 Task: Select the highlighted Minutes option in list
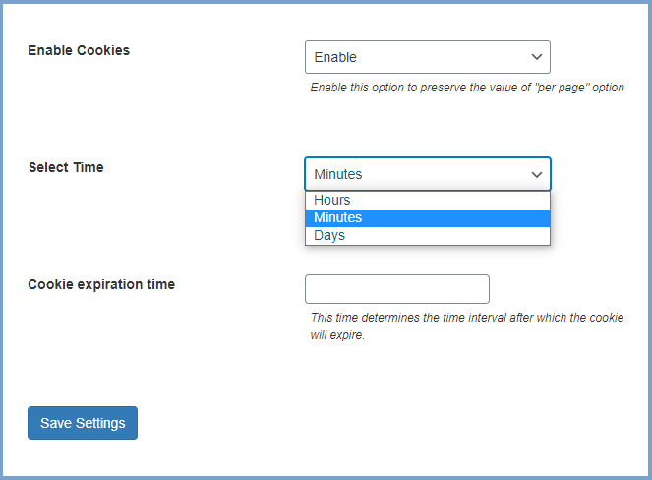point(338,217)
